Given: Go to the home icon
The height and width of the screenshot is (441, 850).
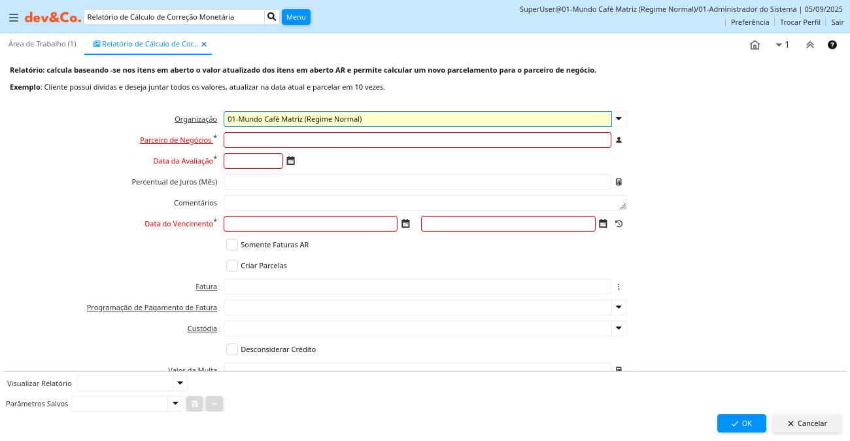Looking at the screenshot, I should [x=755, y=45].
